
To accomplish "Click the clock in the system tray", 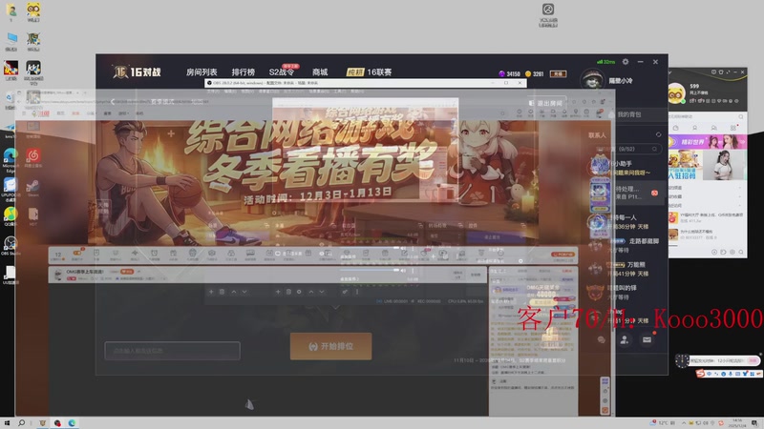I will (x=737, y=423).
